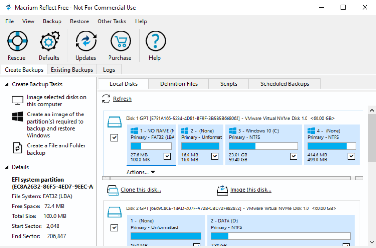Click the Defaults gear icon

tap(49, 42)
